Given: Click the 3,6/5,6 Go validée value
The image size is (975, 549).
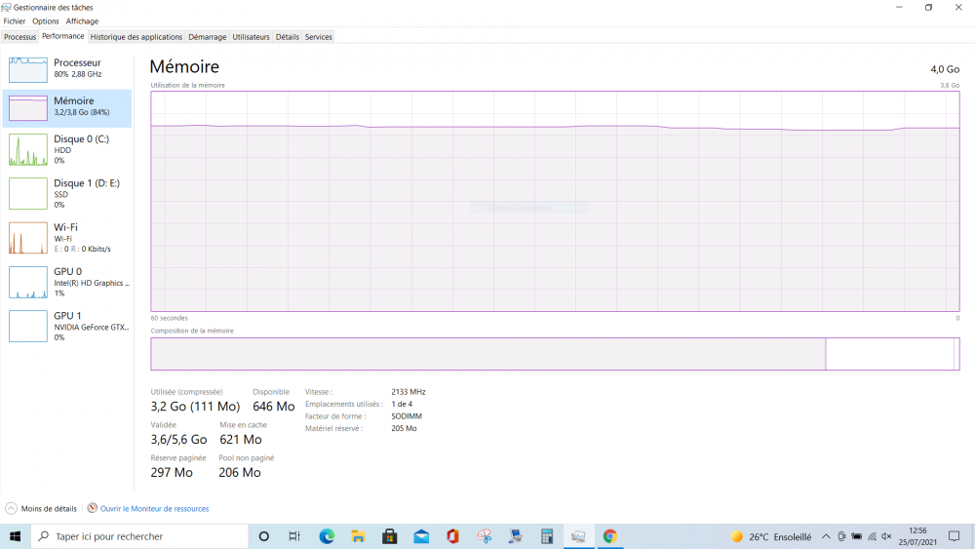Looking at the screenshot, I should pyautogui.click(x=178, y=439).
